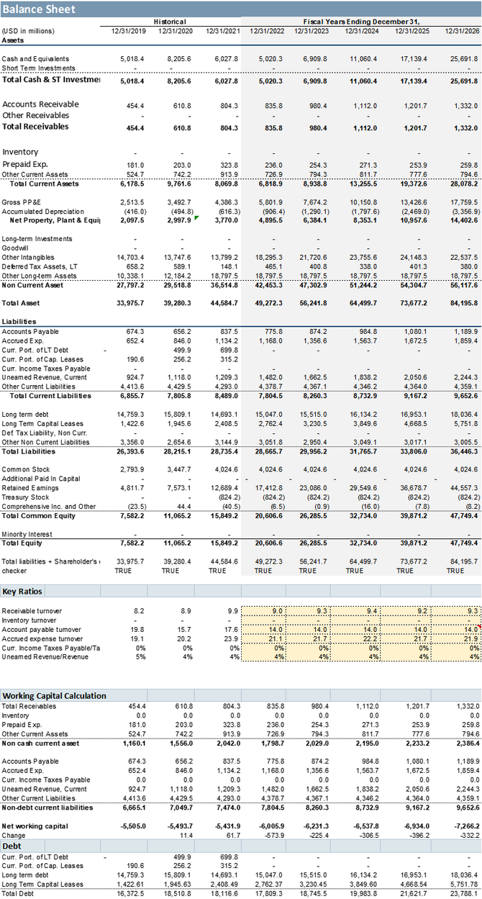482x899 pixels.
Task: Select the Key Ratios section header
Action: (x=22, y=591)
